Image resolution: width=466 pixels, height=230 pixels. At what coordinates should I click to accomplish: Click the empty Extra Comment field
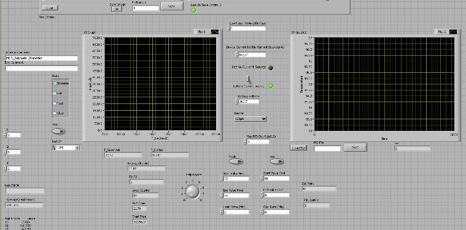(x=42, y=69)
